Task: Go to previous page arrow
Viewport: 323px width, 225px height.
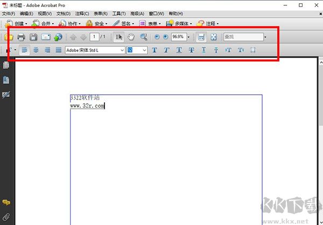Action: pos(73,37)
